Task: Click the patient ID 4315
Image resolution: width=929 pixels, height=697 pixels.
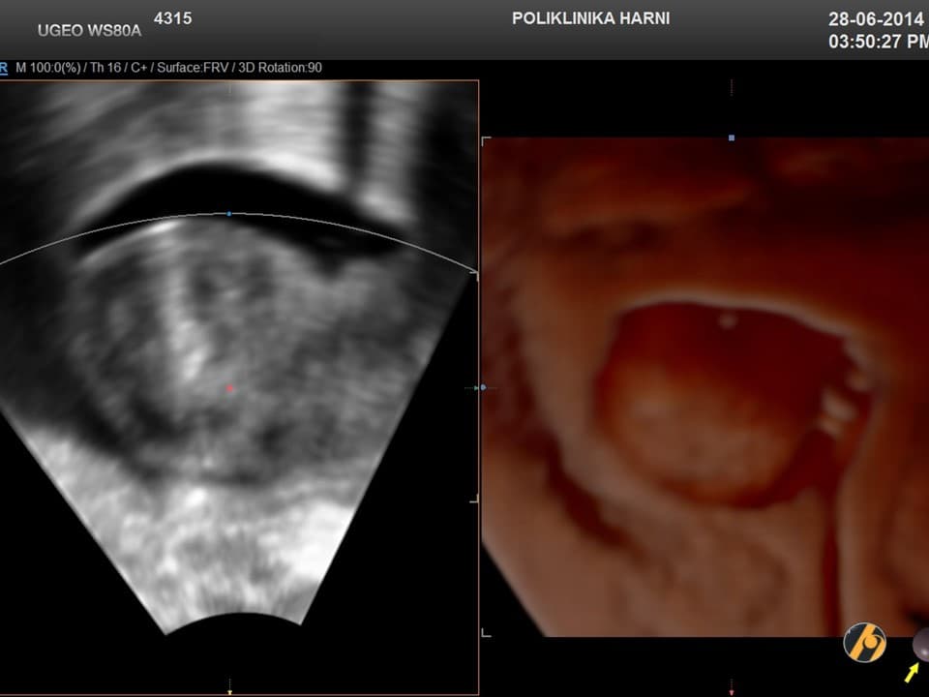Action: pyautogui.click(x=173, y=18)
